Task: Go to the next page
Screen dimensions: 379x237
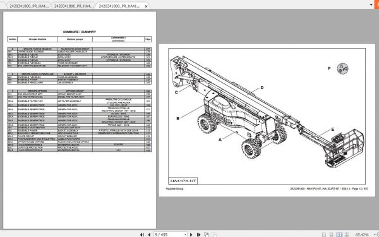Action: click(191, 234)
